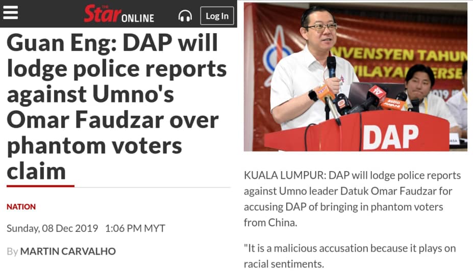Open the NATION section link

click(21, 207)
